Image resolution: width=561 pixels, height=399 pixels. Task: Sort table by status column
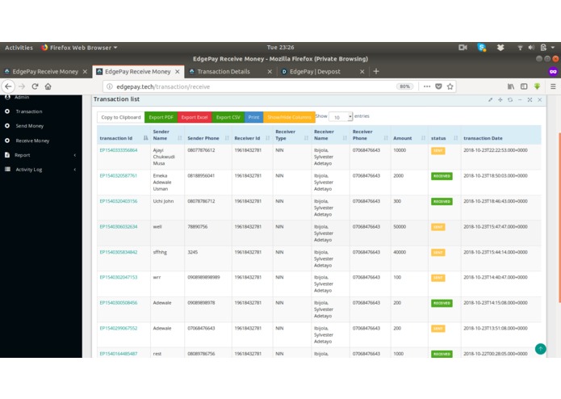click(x=445, y=138)
